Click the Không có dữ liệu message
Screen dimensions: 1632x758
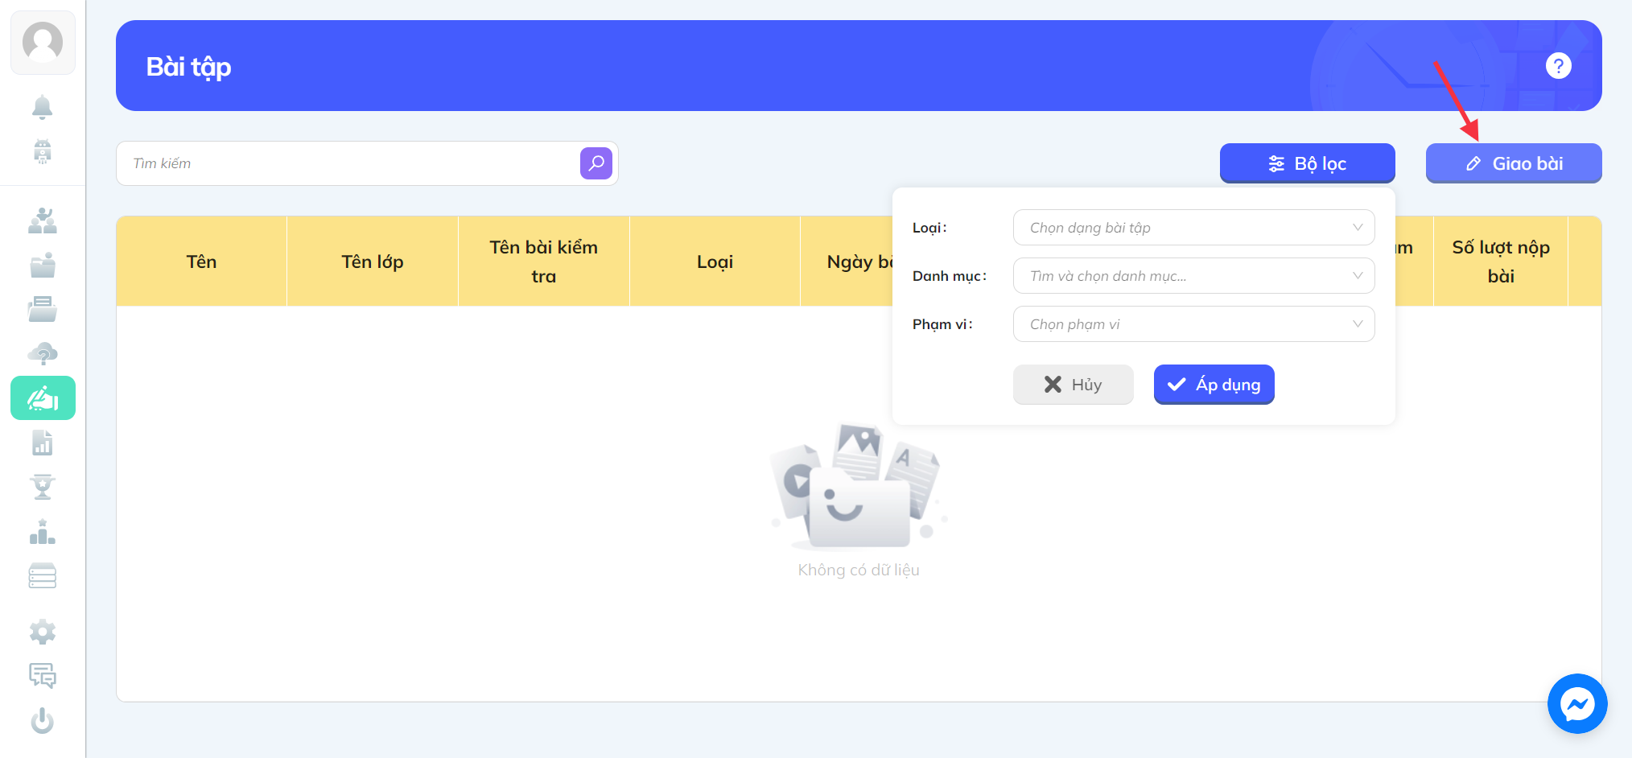click(x=859, y=570)
